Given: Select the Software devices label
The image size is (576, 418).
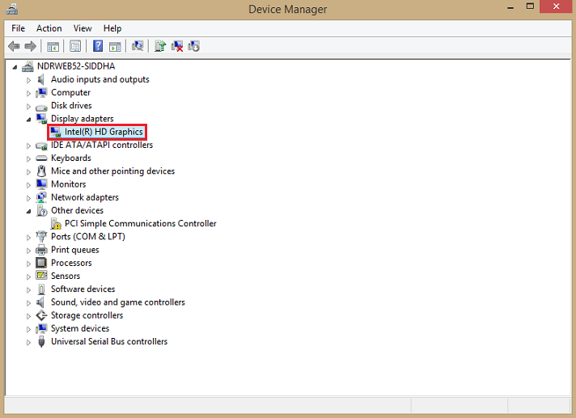Looking at the screenshot, I should (x=83, y=289).
